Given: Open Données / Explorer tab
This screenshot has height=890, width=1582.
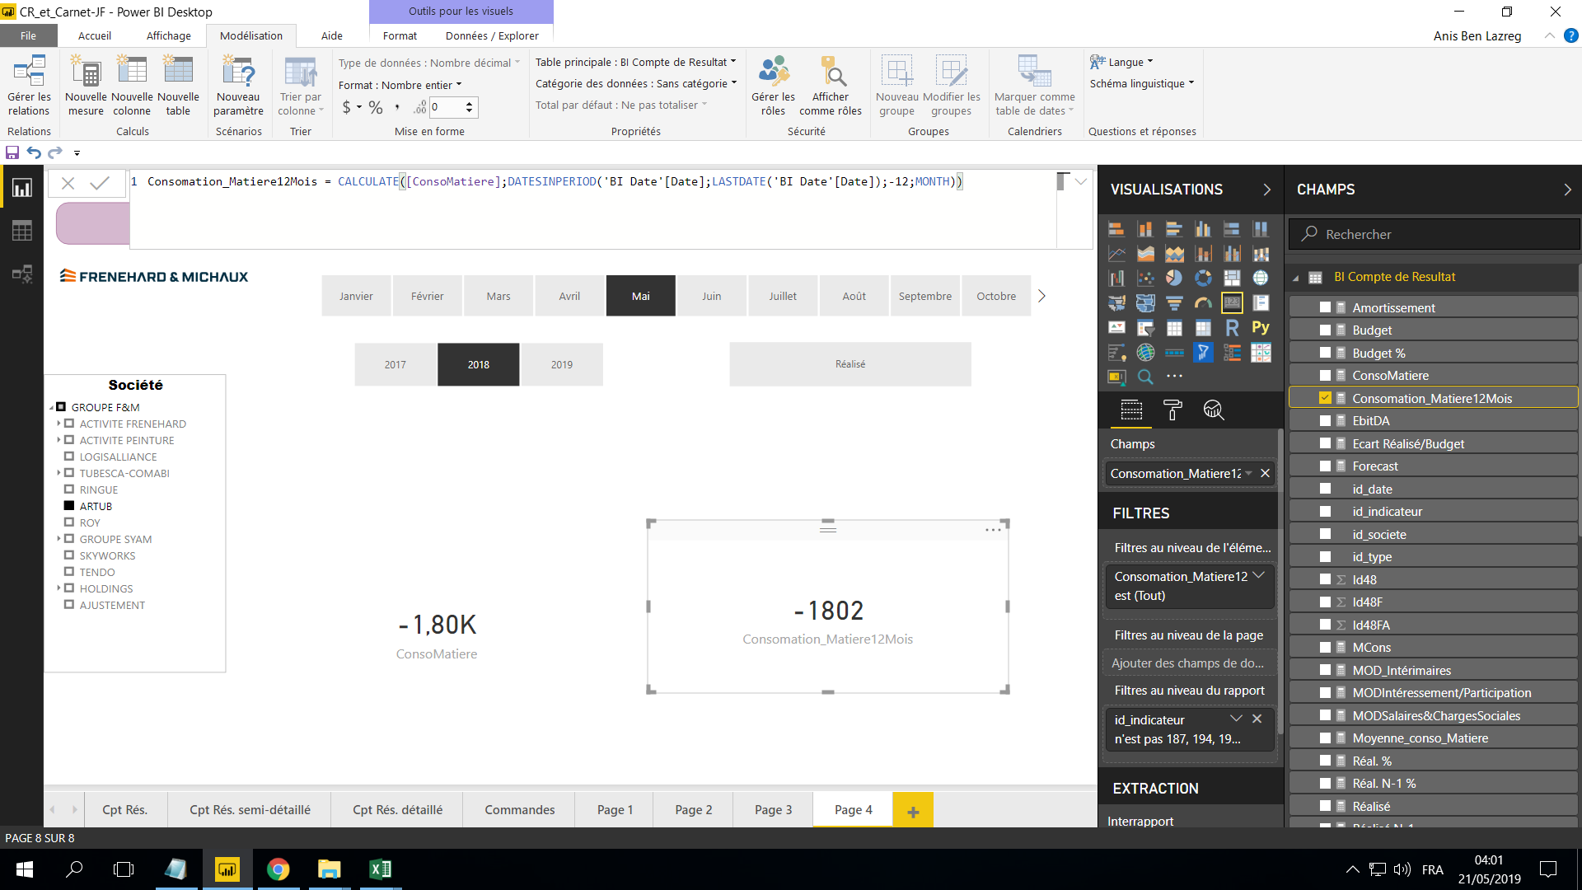Looking at the screenshot, I should click(492, 35).
